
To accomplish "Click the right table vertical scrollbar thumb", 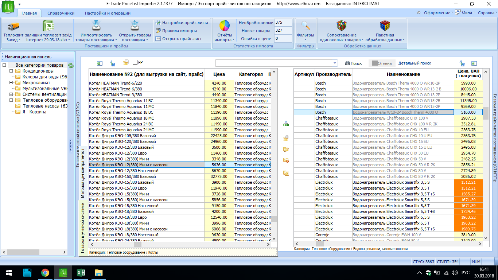I will coord(486,113).
